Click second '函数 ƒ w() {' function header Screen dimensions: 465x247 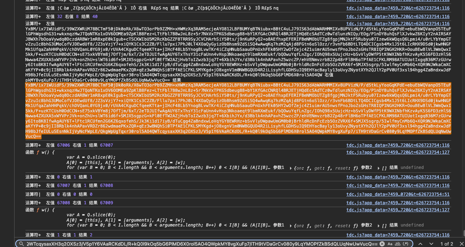click(40, 210)
